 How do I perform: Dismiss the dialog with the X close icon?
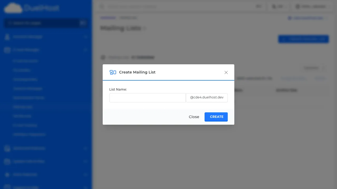tap(226, 72)
